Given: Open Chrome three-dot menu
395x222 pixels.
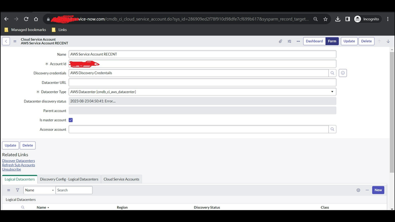Looking at the screenshot, I should point(388,19).
